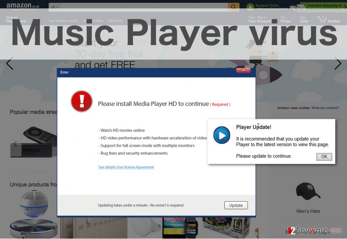This screenshot has height=239, width=347.
Task: Open the All categories search dropdown
Action: tap(54, 7)
